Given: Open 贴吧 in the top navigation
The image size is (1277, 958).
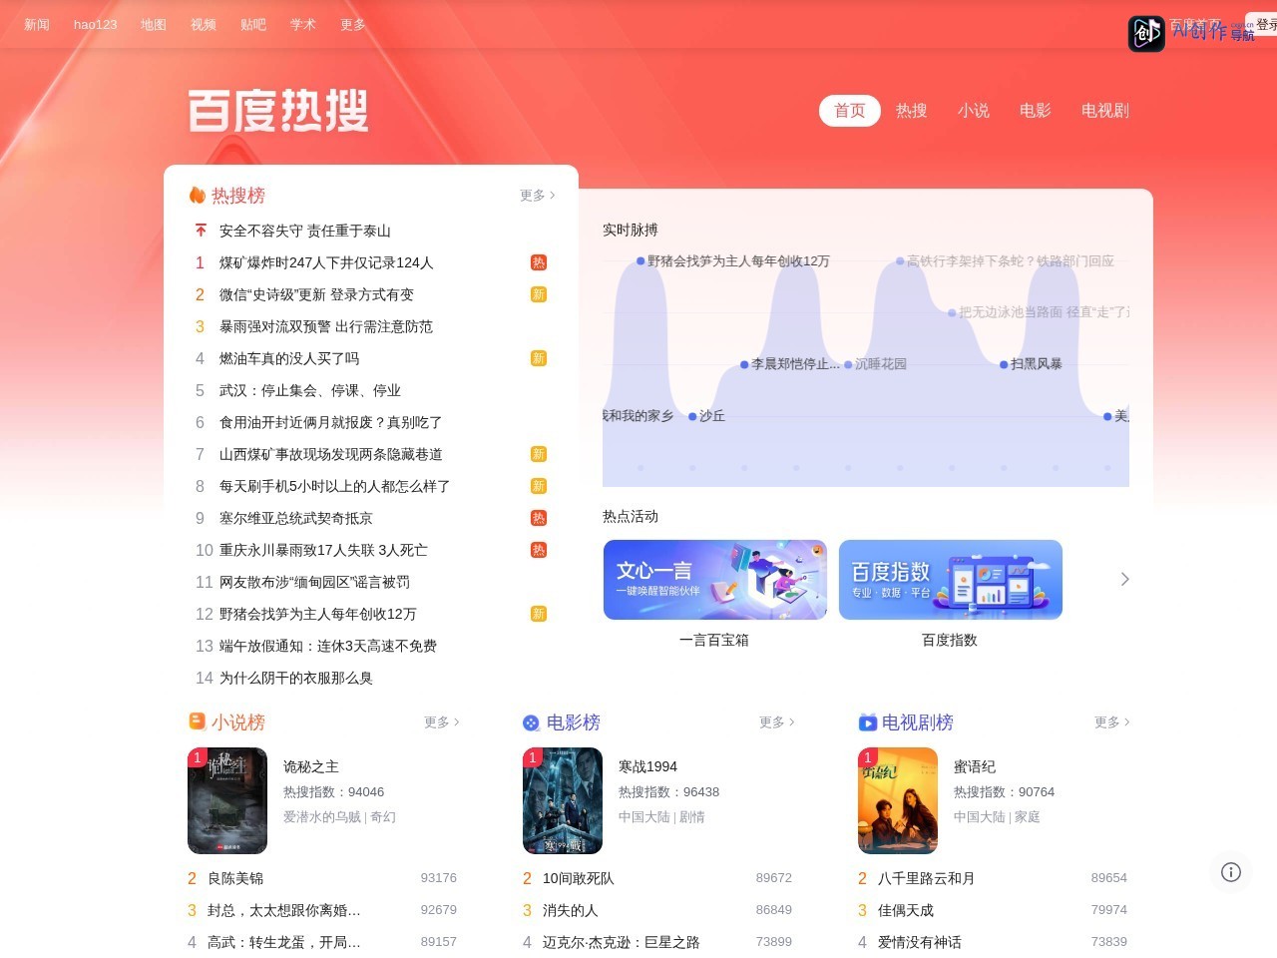Looking at the screenshot, I should 253,24.
